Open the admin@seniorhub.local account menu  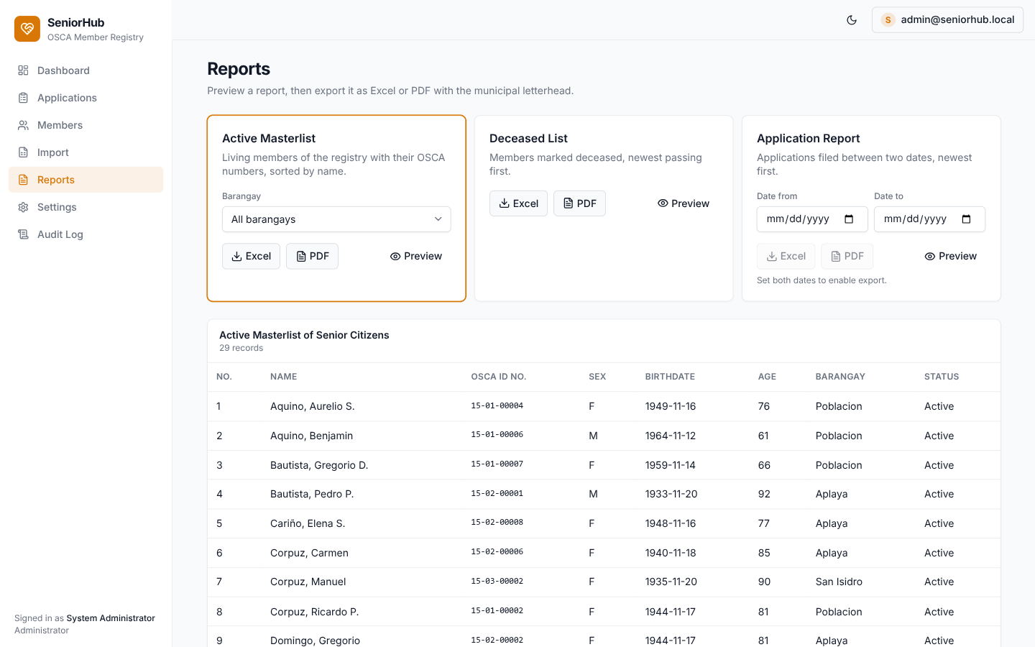947,20
